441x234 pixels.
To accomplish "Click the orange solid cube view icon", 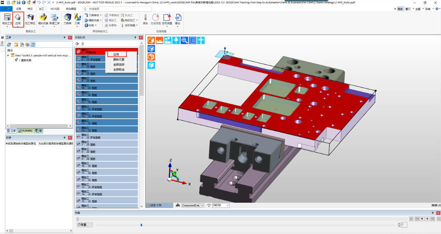I will 151,40.
